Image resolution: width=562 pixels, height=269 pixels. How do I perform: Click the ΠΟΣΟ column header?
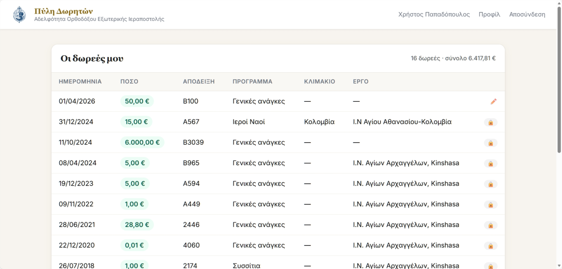(129, 81)
